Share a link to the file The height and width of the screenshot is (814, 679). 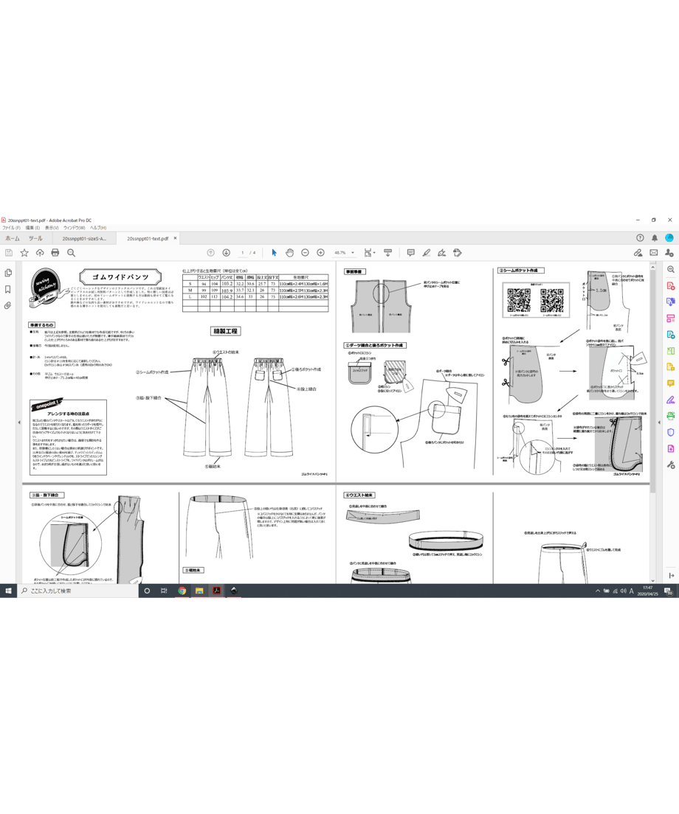tap(638, 253)
